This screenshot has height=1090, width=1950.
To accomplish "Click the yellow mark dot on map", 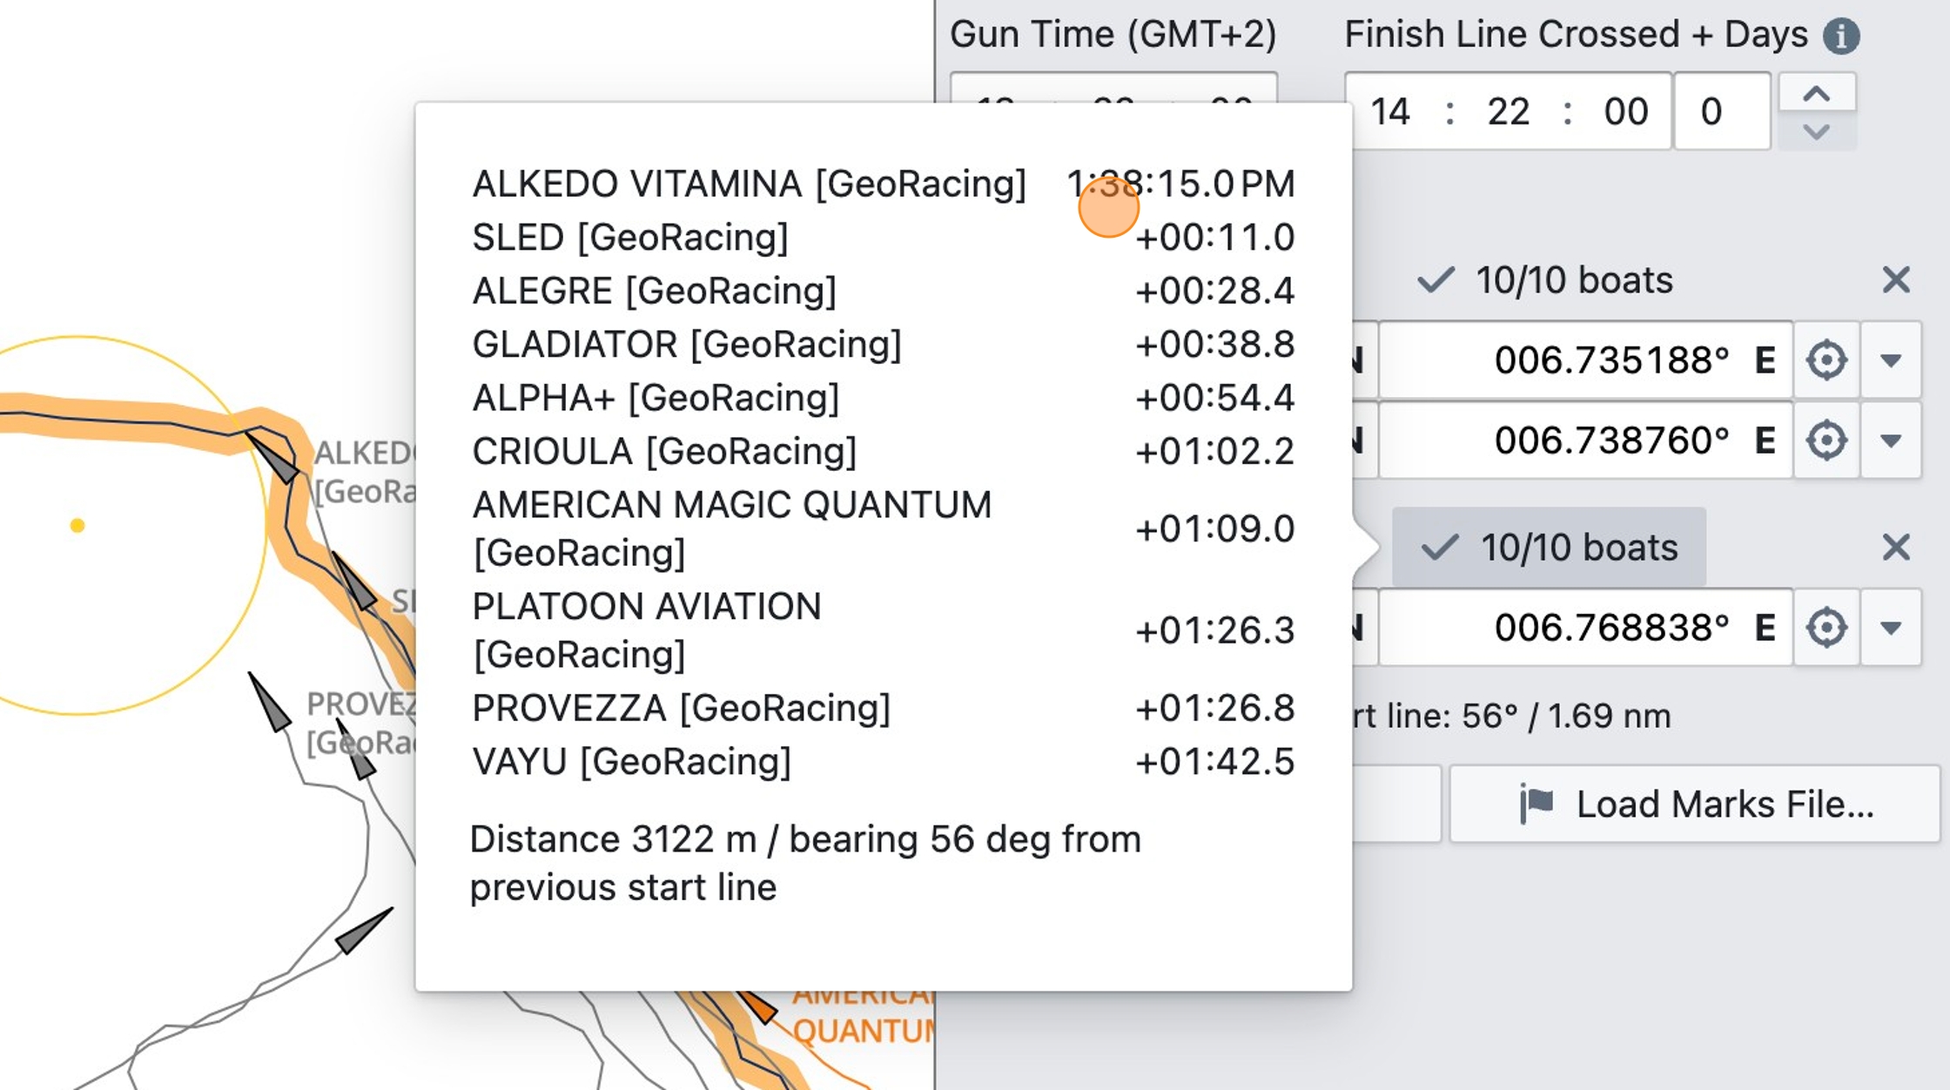I will pos(77,526).
